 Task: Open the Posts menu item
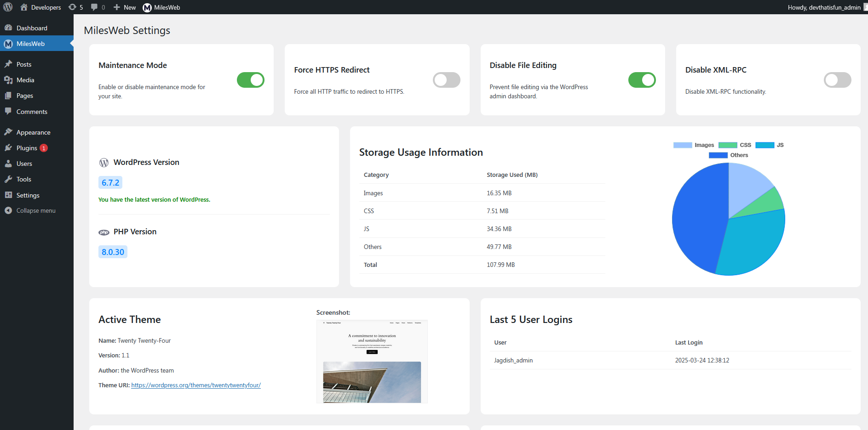coord(37,64)
